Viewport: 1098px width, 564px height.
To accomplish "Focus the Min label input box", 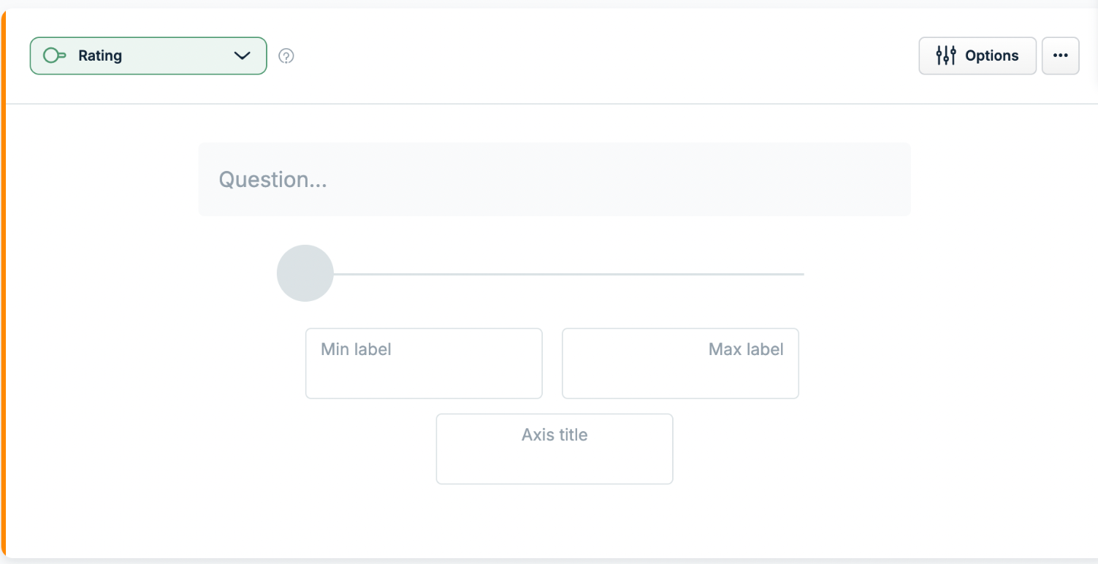I will (x=424, y=363).
